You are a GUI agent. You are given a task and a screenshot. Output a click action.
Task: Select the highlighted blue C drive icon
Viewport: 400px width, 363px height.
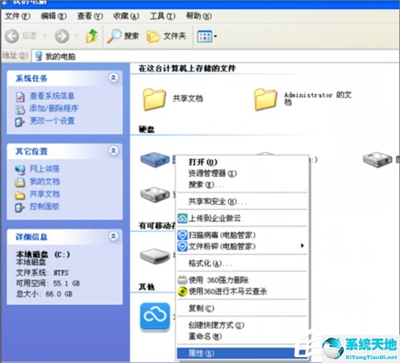pos(155,159)
